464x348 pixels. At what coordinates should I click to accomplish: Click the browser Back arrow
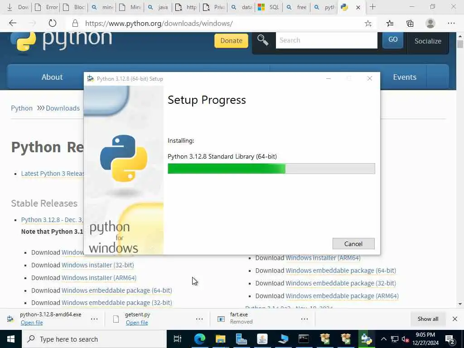pos(12,23)
